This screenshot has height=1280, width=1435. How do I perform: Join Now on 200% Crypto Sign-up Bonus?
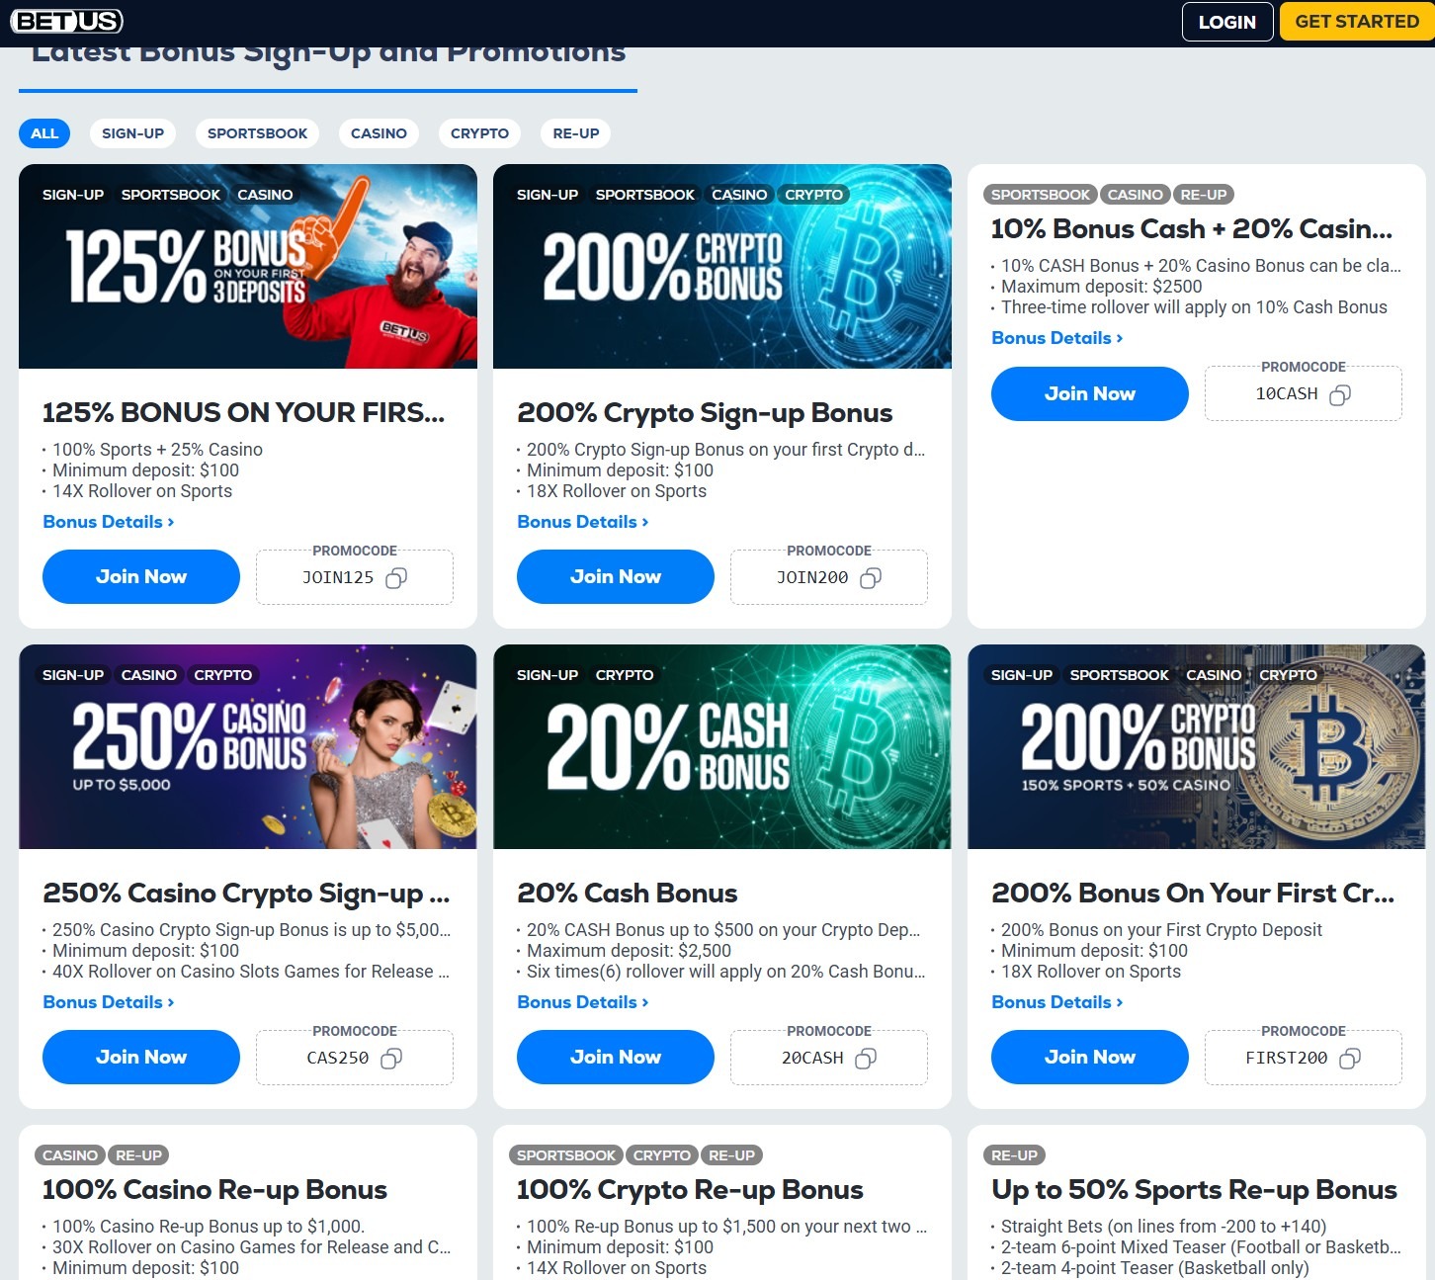[616, 576]
